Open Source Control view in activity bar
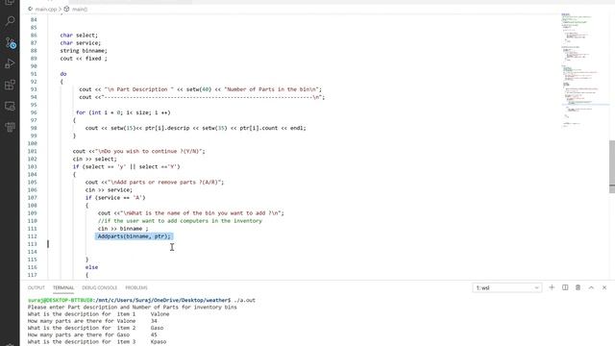615x346 pixels. 10,42
